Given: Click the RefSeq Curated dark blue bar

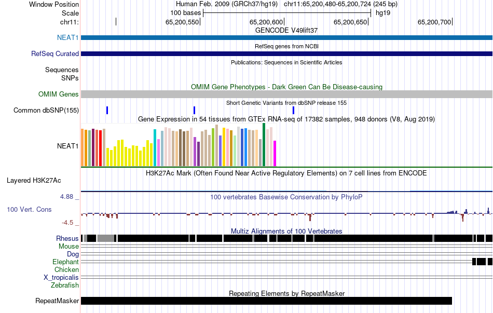Looking at the screenshot, I should coord(287,54).
